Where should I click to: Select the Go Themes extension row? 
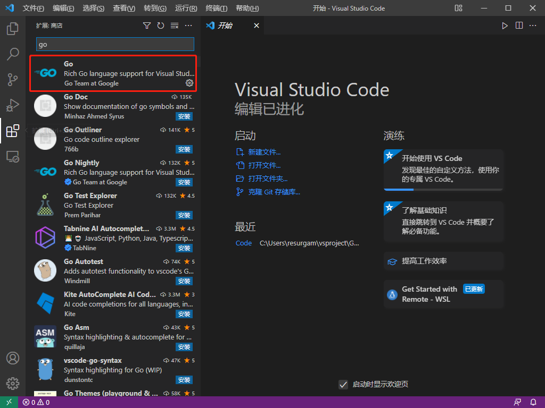113,393
